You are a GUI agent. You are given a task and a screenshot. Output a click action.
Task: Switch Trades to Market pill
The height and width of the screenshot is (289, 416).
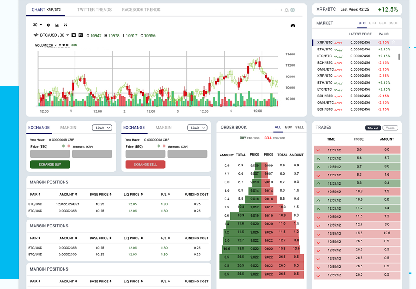(x=373, y=128)
